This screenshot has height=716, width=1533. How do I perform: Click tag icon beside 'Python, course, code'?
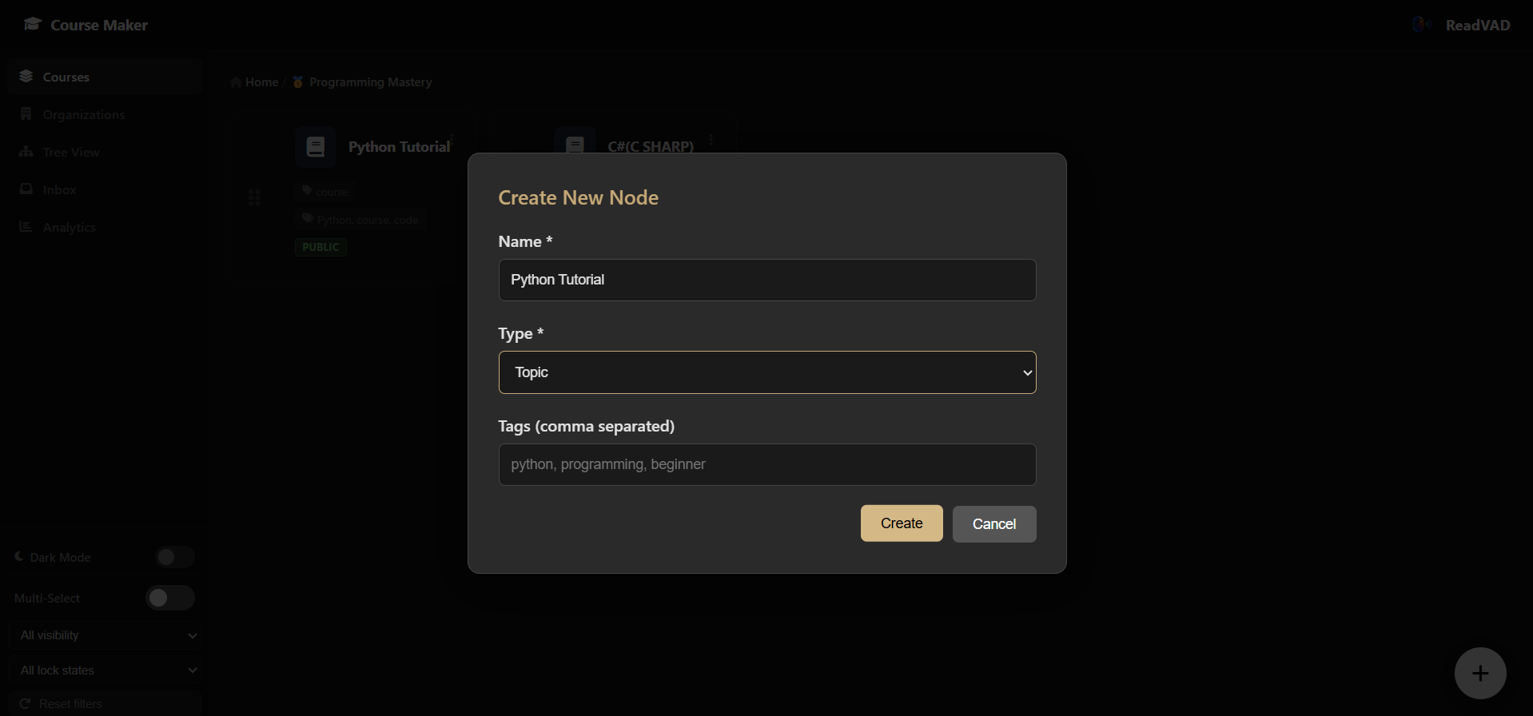click(307, 219)
